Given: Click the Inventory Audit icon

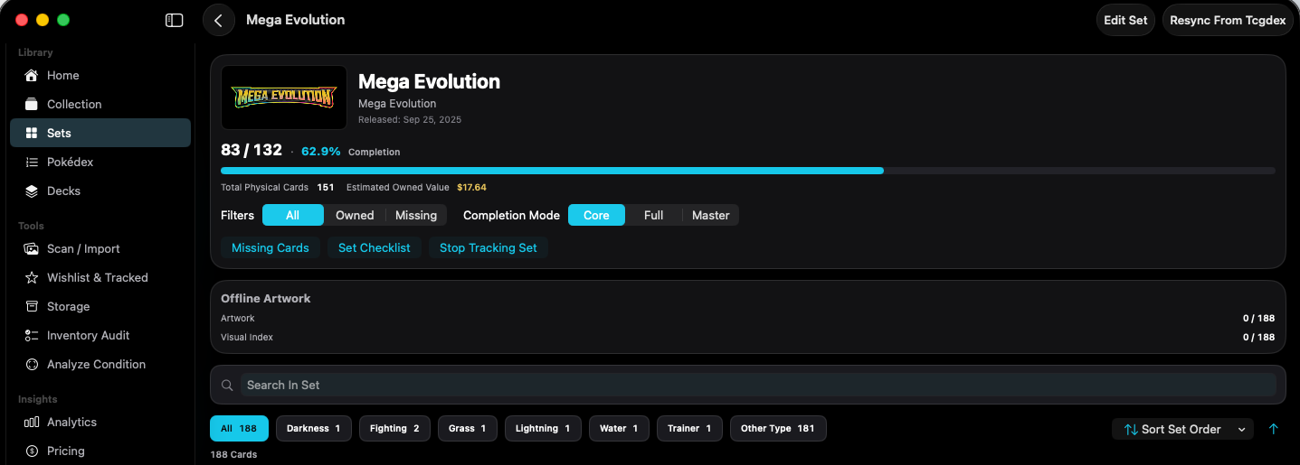Looking at the screenshot, I should click(32, 335).
